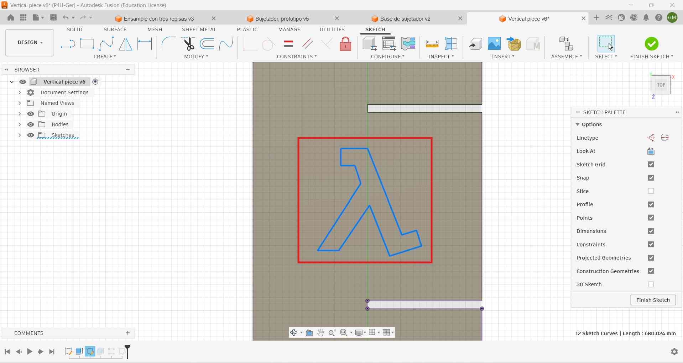
Task: Open the MODIFY panel dropdown
Action: pyautogui.click(x=196, y=57)
